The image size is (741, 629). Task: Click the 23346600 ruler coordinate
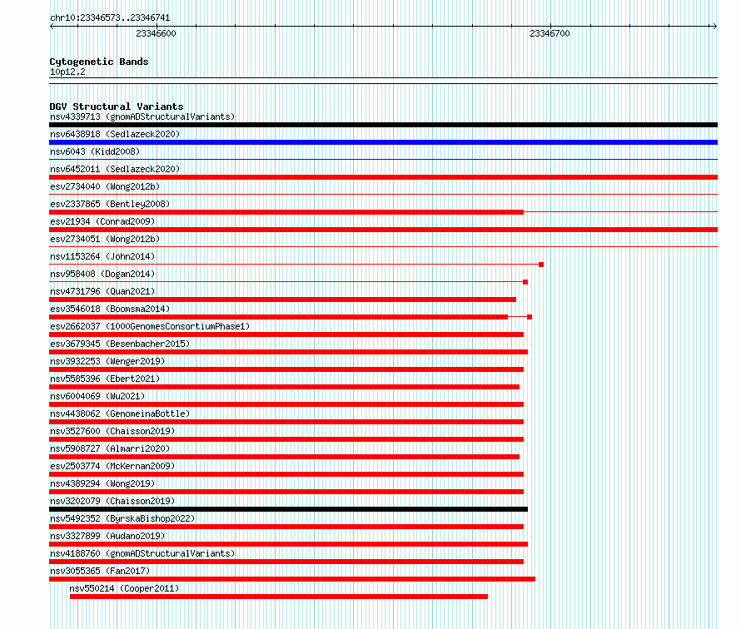(156, 33)
